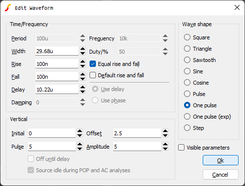This screenshot has width=245, height=186.
Task: Choose the Sine wave shape
Action: pos(187,71)
